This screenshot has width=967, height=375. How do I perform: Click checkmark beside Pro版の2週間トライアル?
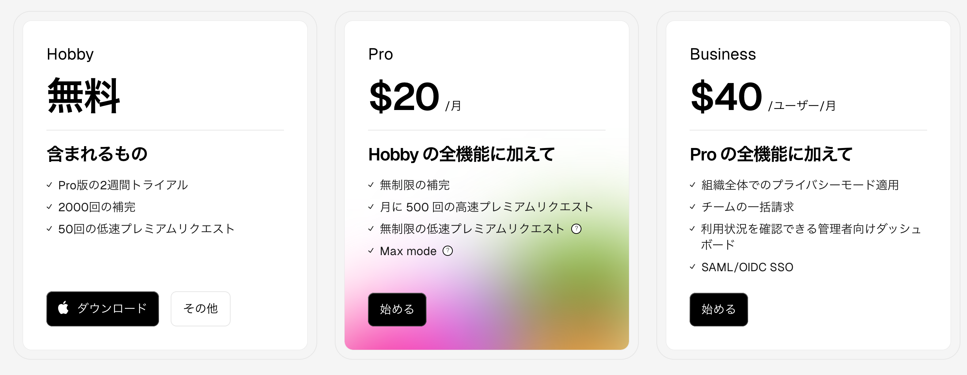click(49, 185)
